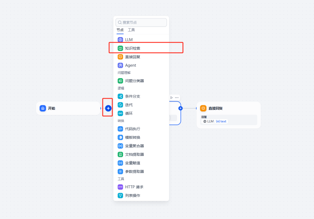The image size is (314, 219).
Task: Click the LLM node icon
Action: click(120, 40)
